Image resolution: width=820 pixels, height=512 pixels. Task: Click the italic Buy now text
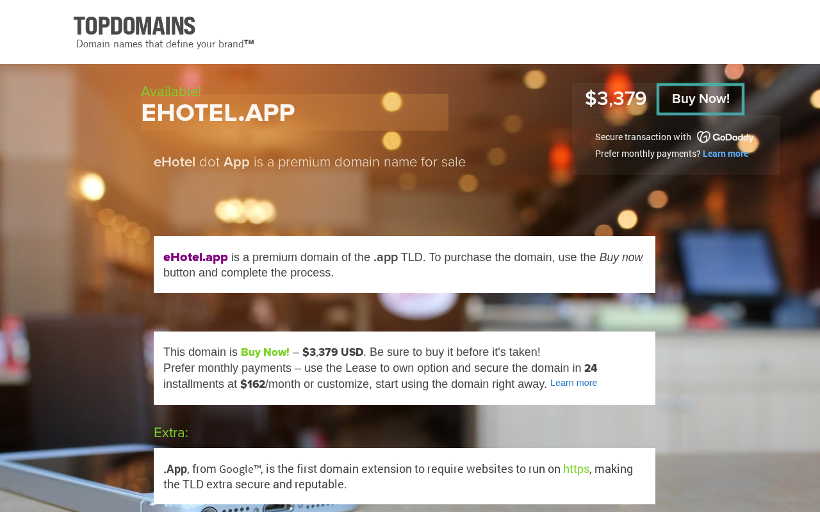coord(621,257)
